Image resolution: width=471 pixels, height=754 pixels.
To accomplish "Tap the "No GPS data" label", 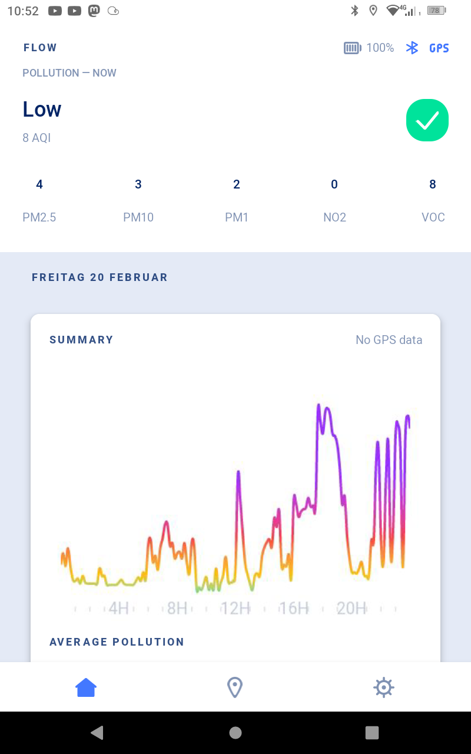I will [x=389, y=340].
